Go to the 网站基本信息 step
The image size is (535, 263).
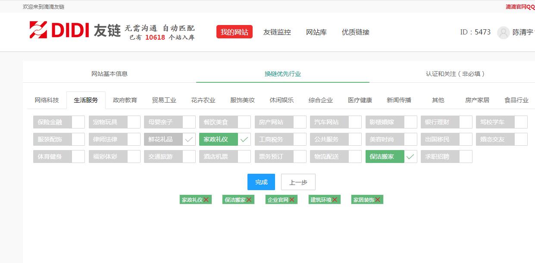[110, 74]
